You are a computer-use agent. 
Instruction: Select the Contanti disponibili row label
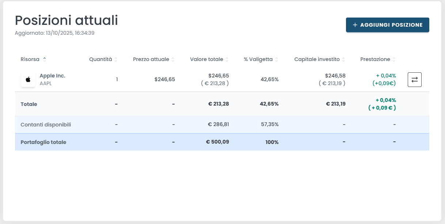coord(46,125)
